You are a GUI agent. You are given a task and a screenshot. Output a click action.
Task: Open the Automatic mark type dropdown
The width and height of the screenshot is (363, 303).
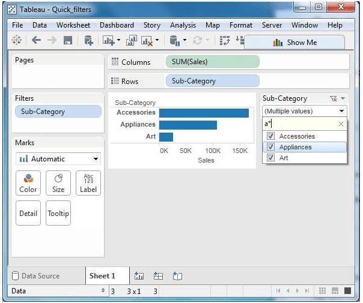[x=58, y=159]
